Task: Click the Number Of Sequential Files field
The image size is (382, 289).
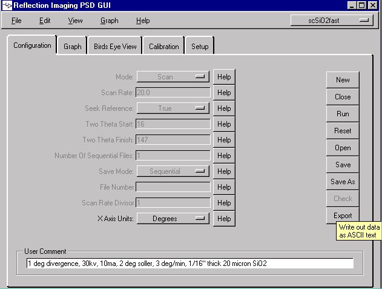Action: pyautogui.click(x=173, y=156)
